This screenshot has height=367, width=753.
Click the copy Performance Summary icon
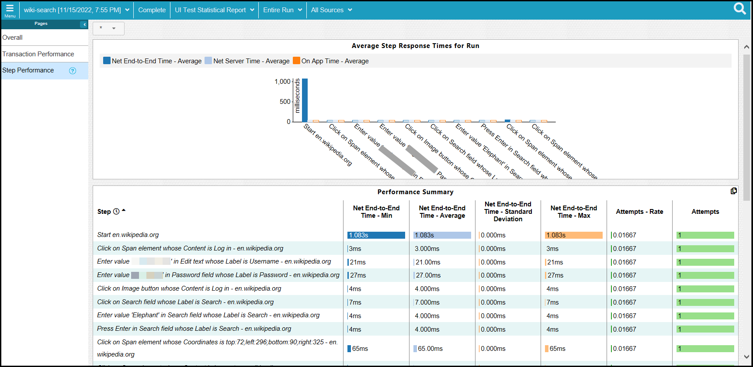click(x=733, y=191)
